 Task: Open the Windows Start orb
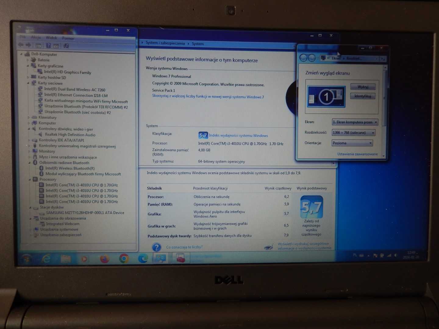click(x=27, y=259)
